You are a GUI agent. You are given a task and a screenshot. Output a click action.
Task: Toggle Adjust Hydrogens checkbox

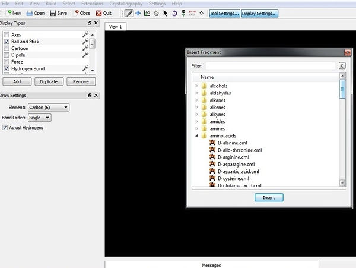[5, 128]
